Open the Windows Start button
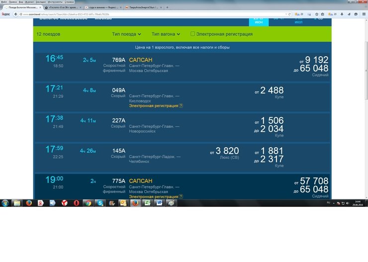 tap(5, 203)
